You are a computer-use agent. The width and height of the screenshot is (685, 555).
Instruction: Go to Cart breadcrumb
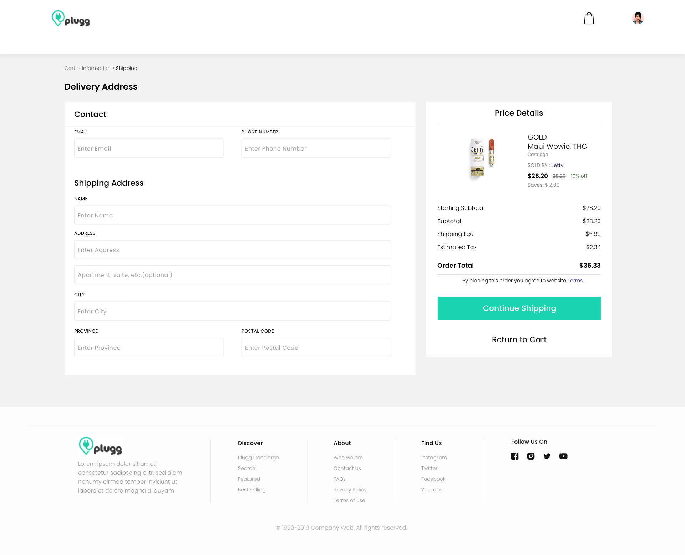pyautogui.click(x=70, y=68)
